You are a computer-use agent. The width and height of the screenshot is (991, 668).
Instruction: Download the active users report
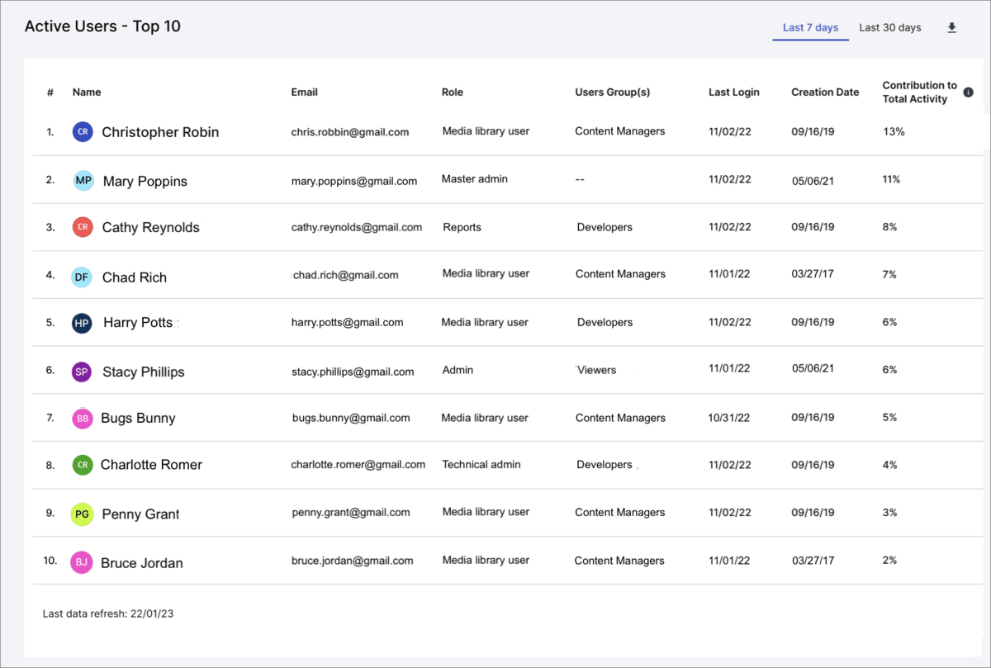[951, 28]
